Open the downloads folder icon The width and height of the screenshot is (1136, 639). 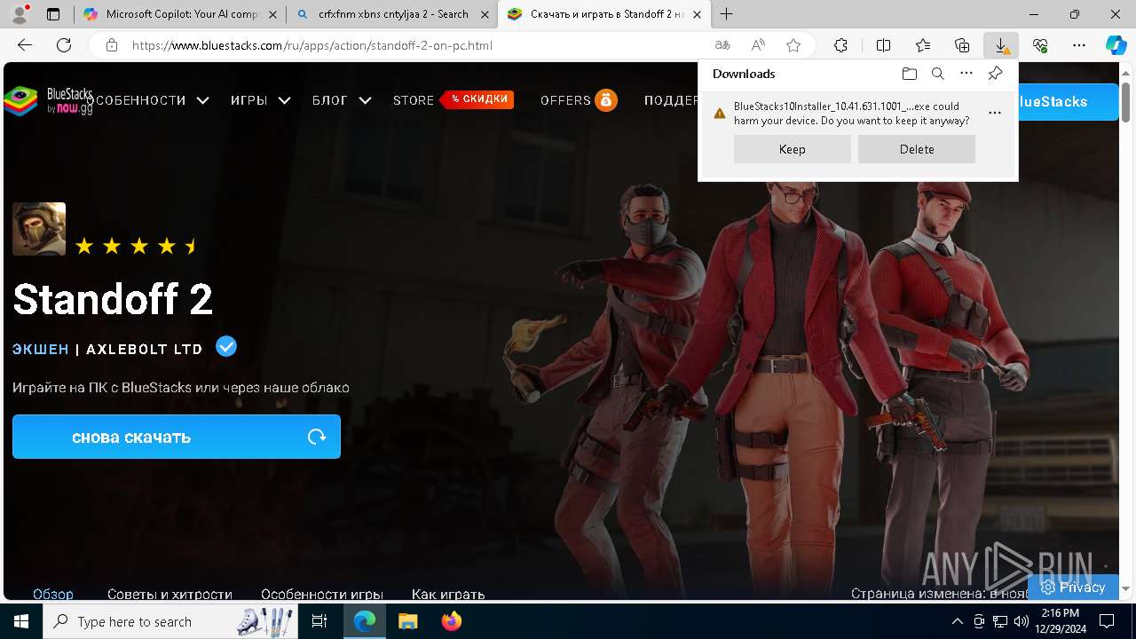tap(909, 74)
